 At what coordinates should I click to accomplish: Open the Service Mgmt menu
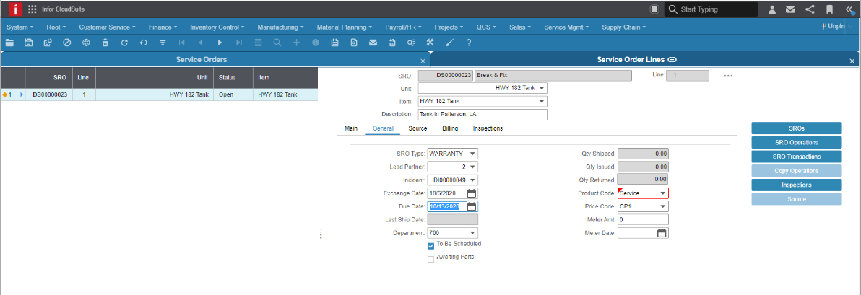coord(566,27)
